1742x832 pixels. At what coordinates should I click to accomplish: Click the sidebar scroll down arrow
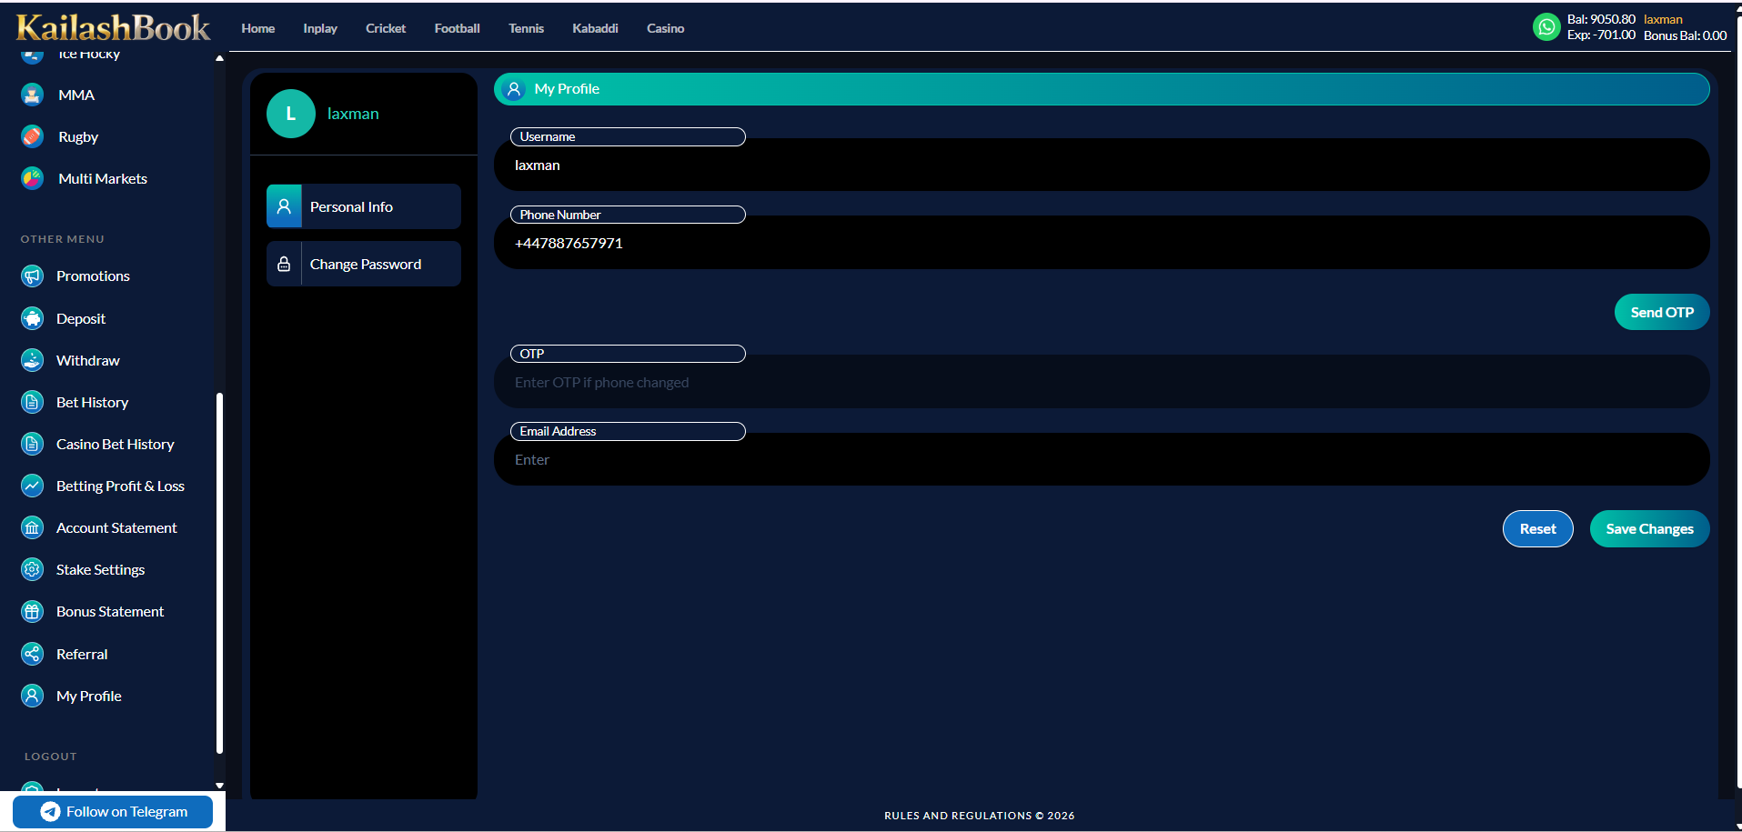pyautogui.click(x=219, y=786)
